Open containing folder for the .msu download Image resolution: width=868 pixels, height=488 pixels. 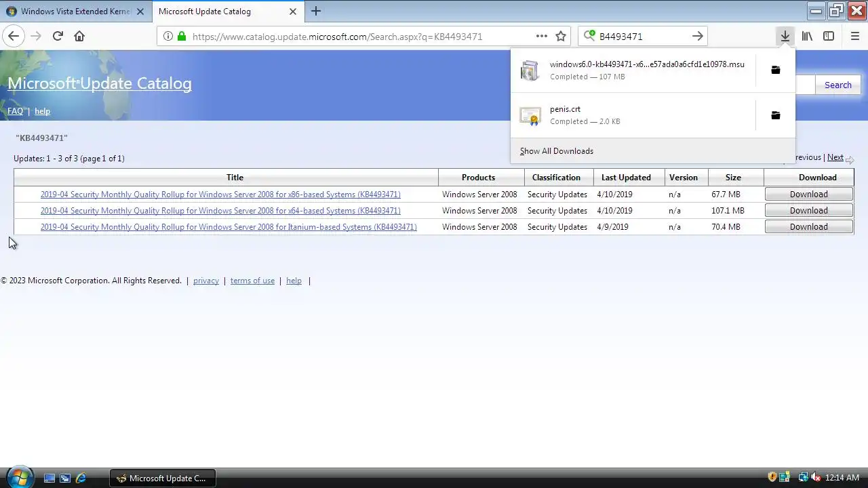pos(776,70)
